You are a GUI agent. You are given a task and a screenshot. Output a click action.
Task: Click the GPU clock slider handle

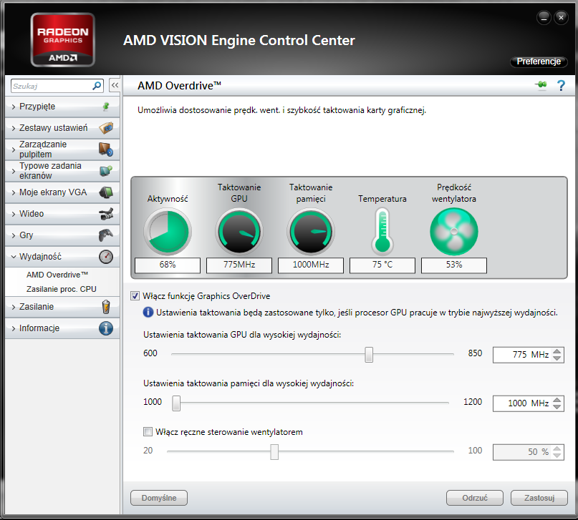pyautogui.click(x=369, y=354)
